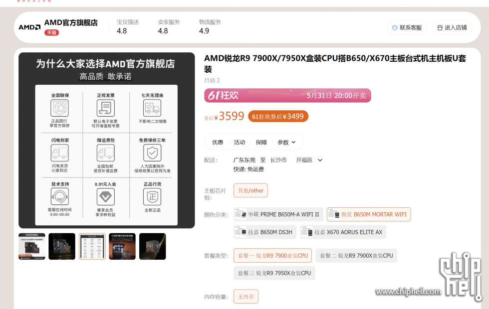The image size is (489, 309).
Task: Click the 赠运费险 shipping insurance icon
Action: click(x=106, y=153)
